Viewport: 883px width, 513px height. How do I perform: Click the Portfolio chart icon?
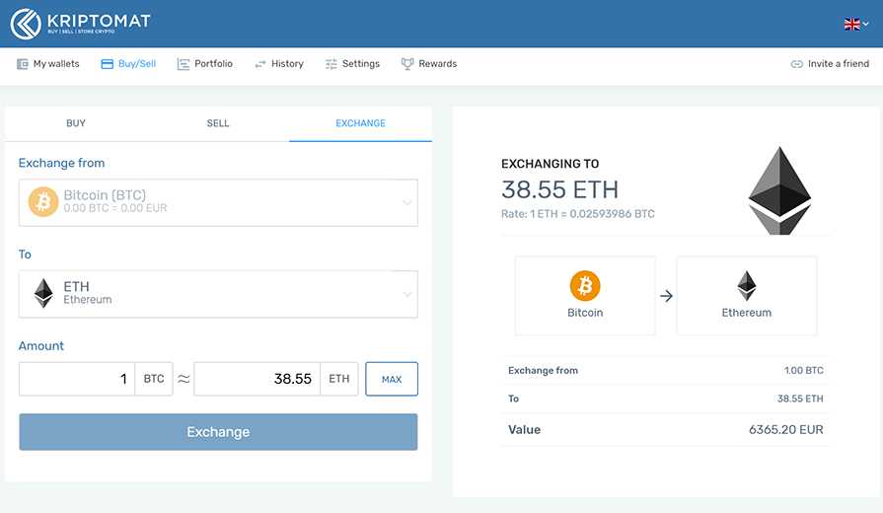[x=184, y=64]
